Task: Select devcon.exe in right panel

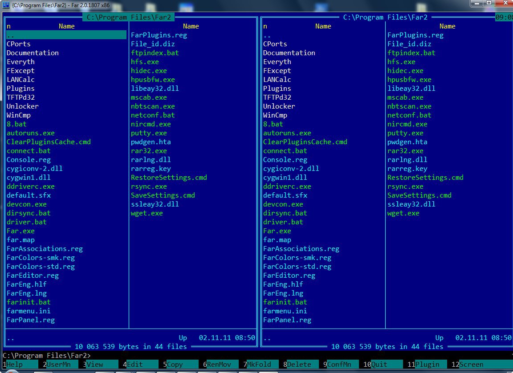Action: tap(283, 204)
